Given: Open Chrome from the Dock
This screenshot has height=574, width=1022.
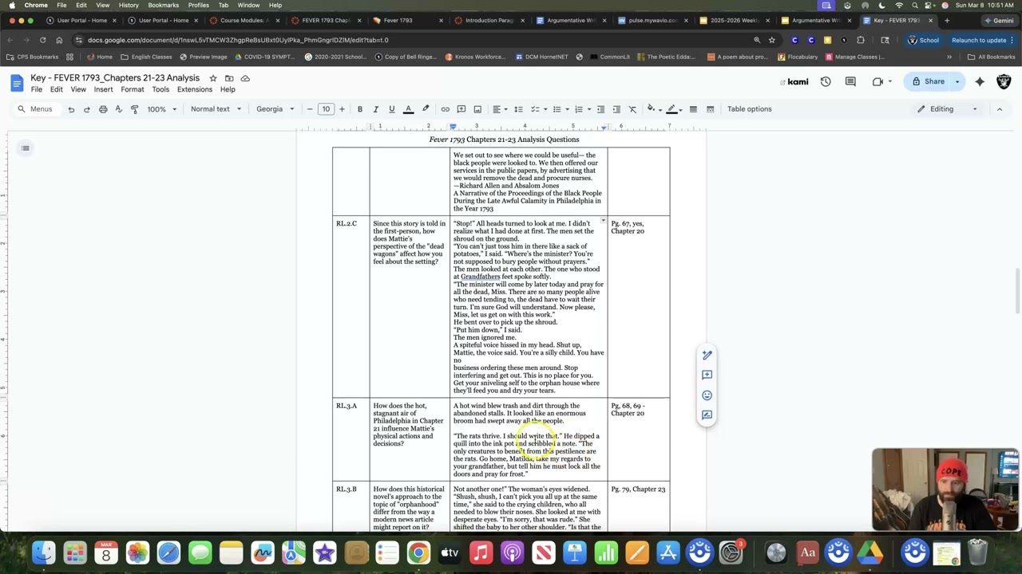Looking at the screenshot, I should coord(418,552).
